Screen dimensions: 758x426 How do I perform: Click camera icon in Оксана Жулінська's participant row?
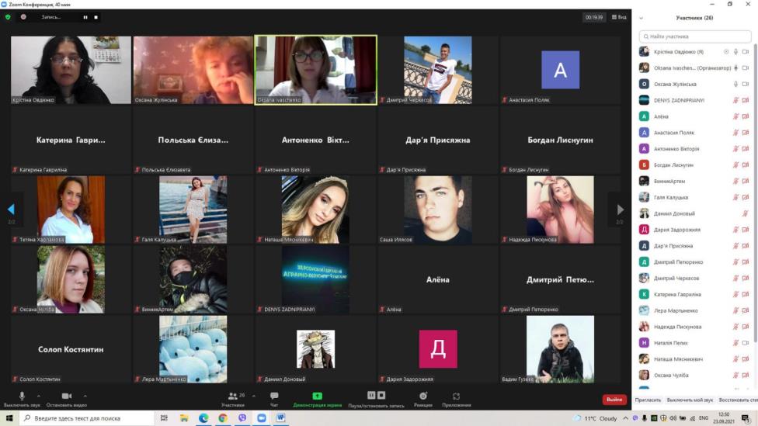click(x=746, y=84)
